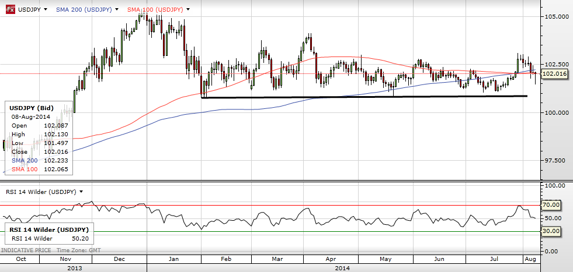Click the Low 101.497 value
This screenshot has width=573, height=272.
[x=56, y=143]
